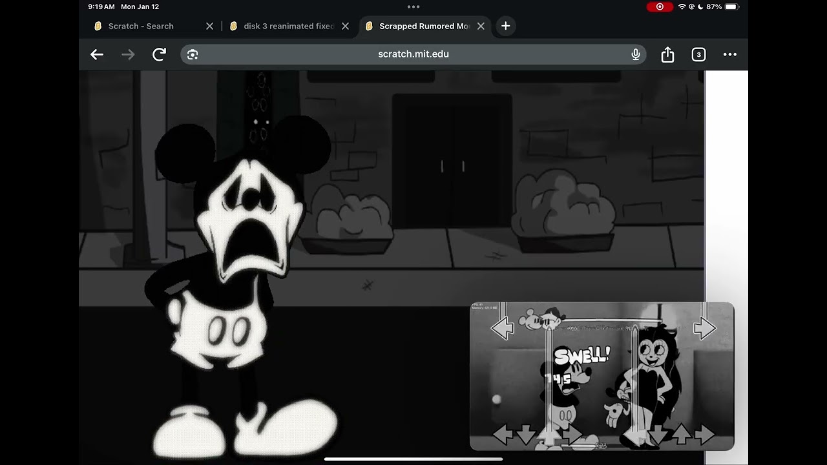Viewport: 827px width, 465px height.
Task: Open the browser three-dot more menu
Action: (730, 55)
